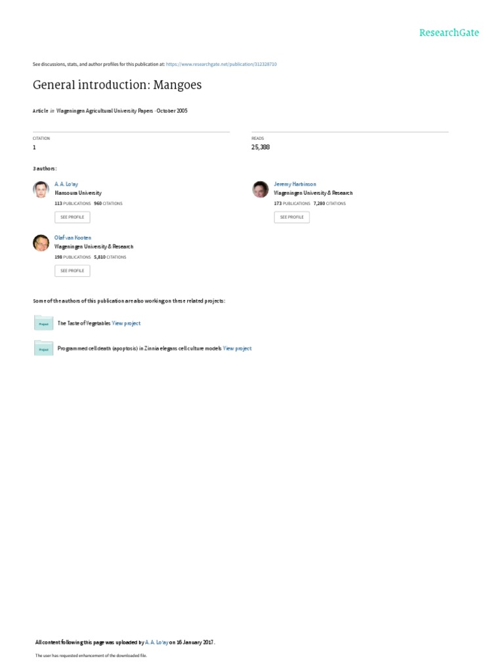
Task: Open View project for The Taste of Vegetables
Action: coord(126,323)
